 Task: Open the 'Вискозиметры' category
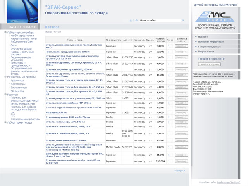[19, 88]
